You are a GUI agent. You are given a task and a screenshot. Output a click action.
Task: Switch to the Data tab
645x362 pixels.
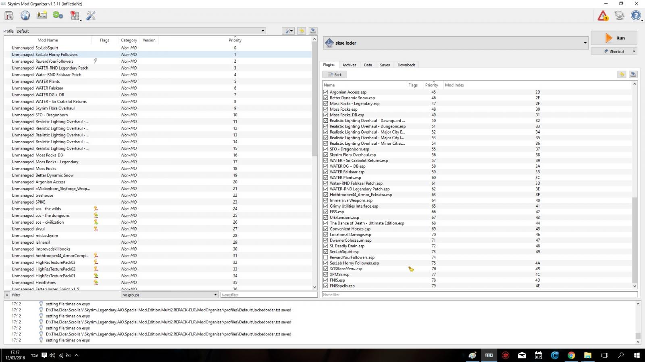pos(368,65)
